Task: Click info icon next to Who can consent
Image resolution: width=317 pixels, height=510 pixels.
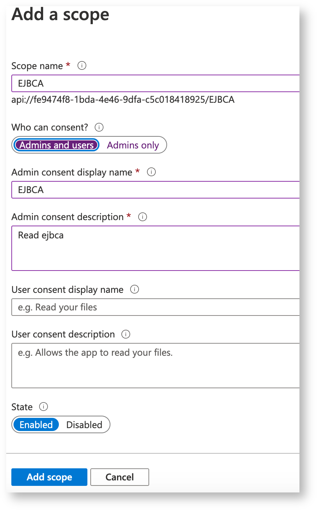Action: coord(99,128)
